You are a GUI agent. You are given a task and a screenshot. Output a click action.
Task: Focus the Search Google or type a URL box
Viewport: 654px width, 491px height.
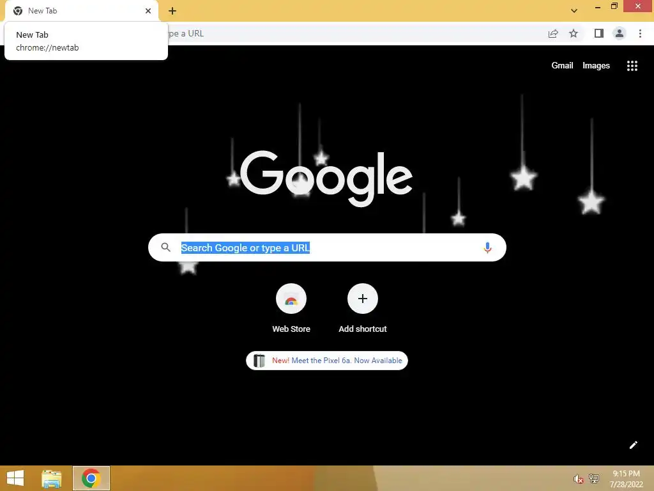tap(327, 247)
